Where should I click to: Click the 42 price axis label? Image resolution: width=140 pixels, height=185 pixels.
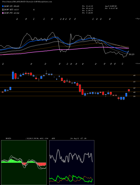click(x=134, y=88)
